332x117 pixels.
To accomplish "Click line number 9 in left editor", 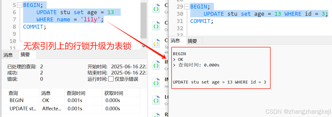I will [x=14, y=34].
